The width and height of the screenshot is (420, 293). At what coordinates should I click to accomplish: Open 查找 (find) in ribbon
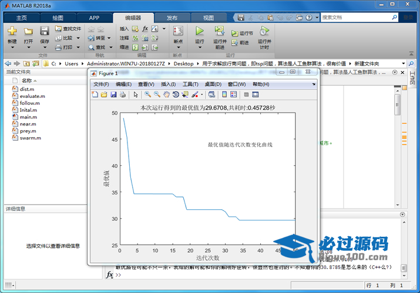pyautogui.click(x=100, y=47)
